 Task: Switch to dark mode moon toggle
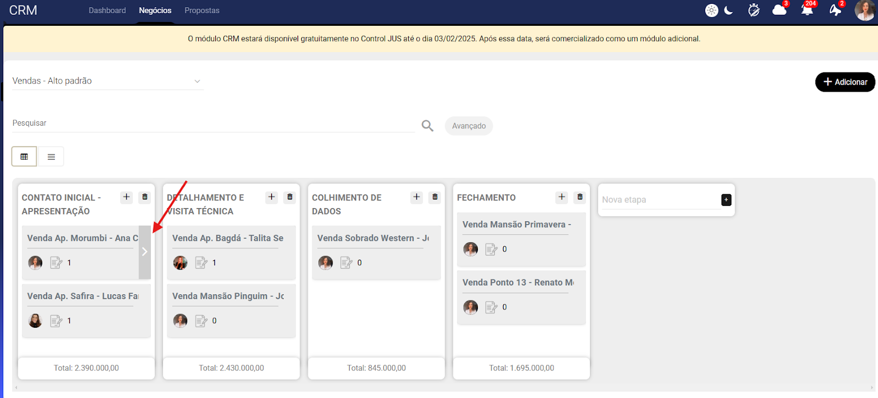click(729, 10)
